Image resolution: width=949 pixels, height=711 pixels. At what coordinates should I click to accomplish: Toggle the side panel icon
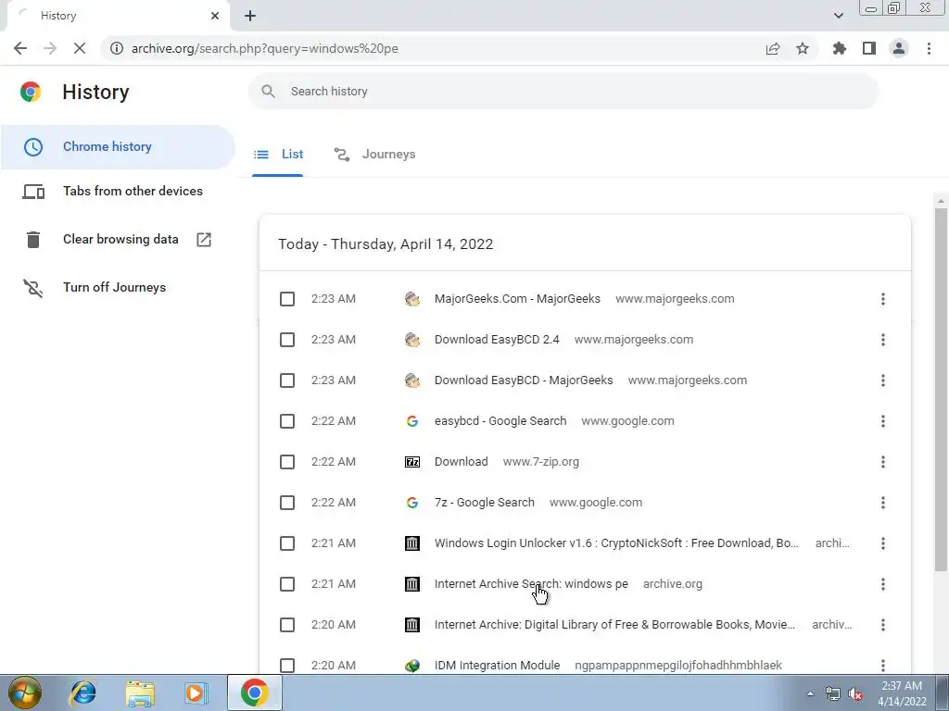tap(869, 48)
